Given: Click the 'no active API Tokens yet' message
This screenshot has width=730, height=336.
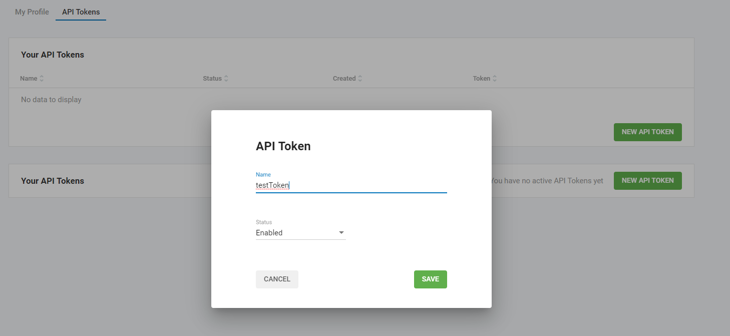Looking at the screenshot, I should click(547, 181).
